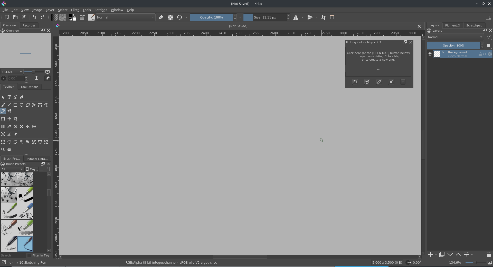Screen dimensions: 493x267
Task: Toggle Background layer lock
Action: [x=480, y=54]
